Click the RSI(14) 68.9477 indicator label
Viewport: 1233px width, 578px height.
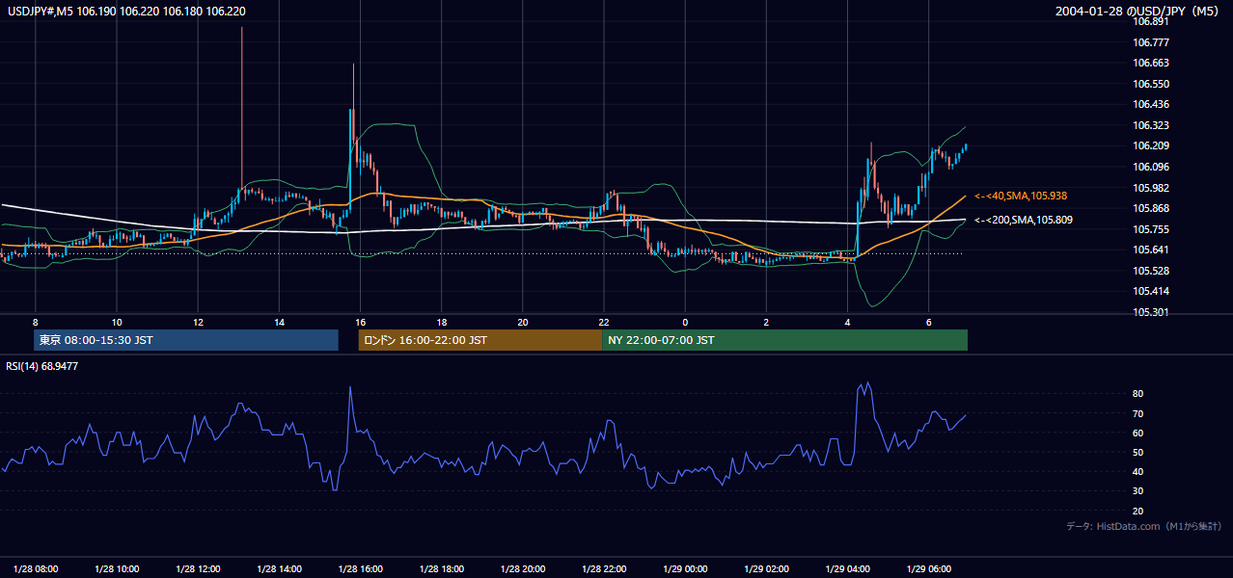coord(42,366)
